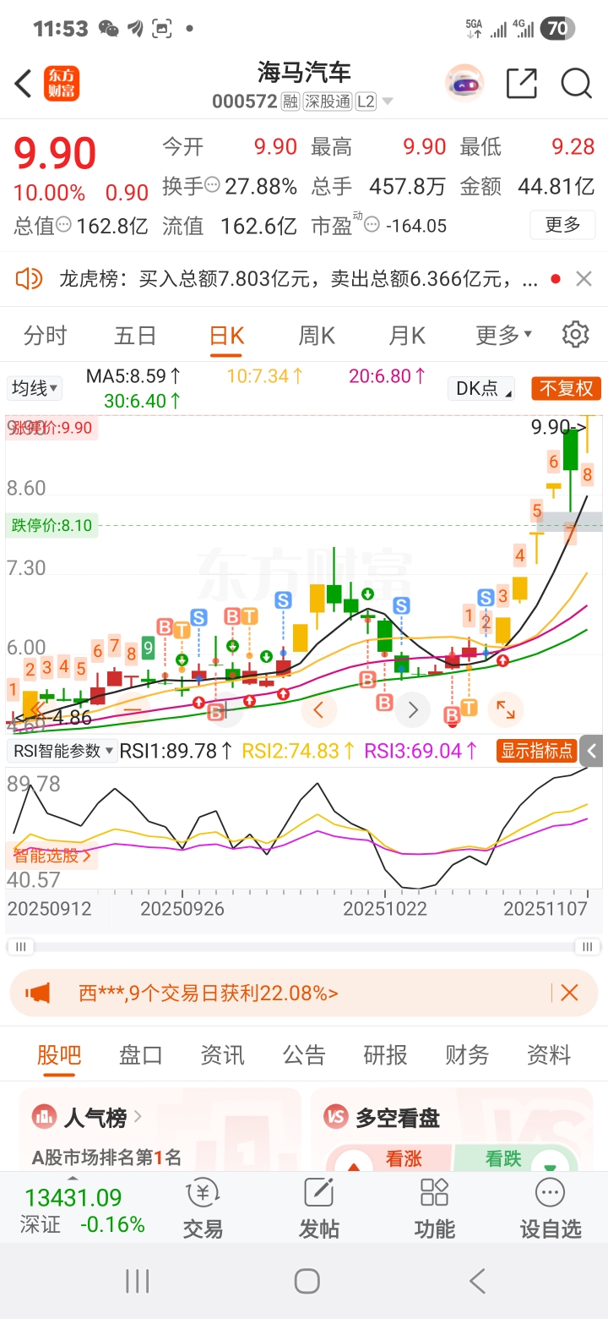Expand 更多 quote details button
This screenshot has height=1319, width=608.
tap(563, 225)
